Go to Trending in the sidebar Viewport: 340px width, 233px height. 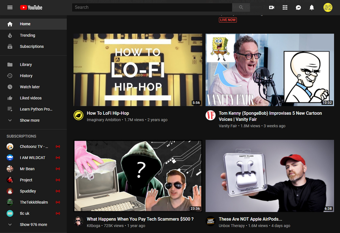click(x=33, y=35)
